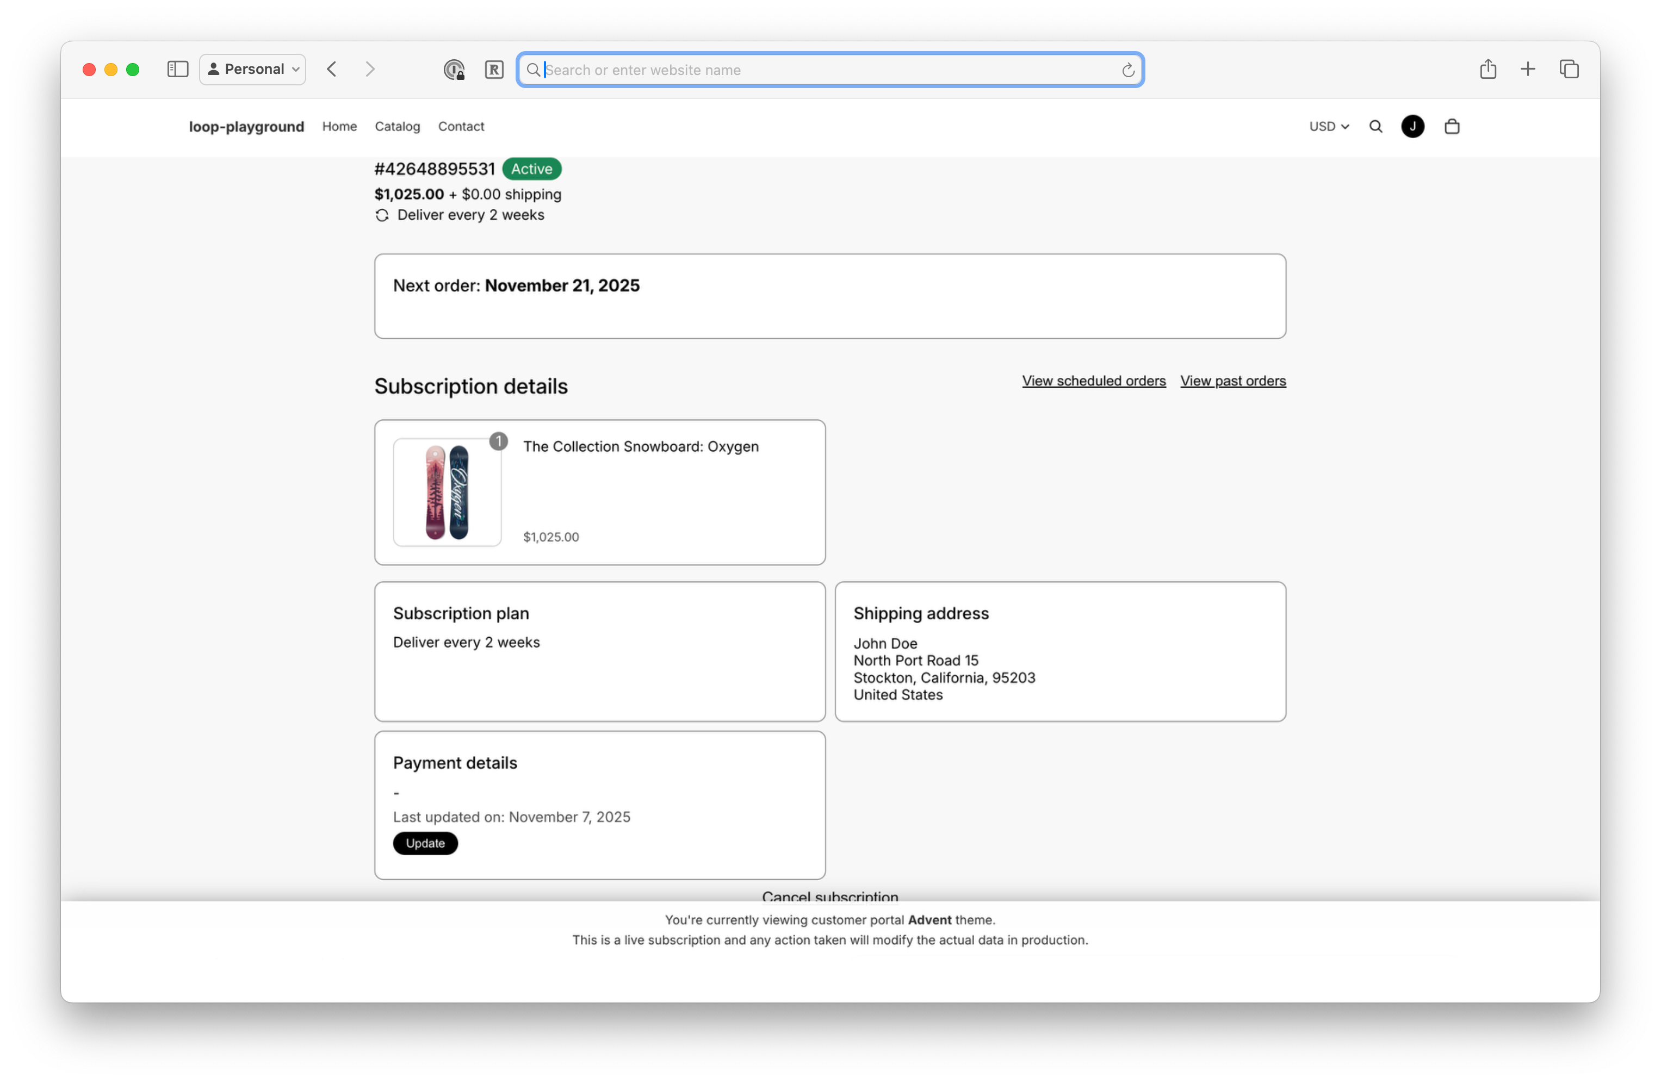
Task: Open the shopping cart icon
Action: pyautogui.click(x=1452, y=126)
